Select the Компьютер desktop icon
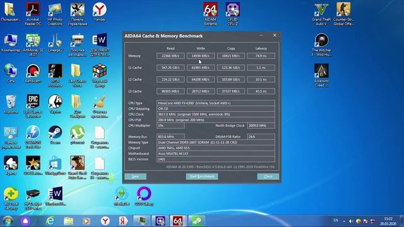This screenshot has height=227, width=404. (11, 43)
